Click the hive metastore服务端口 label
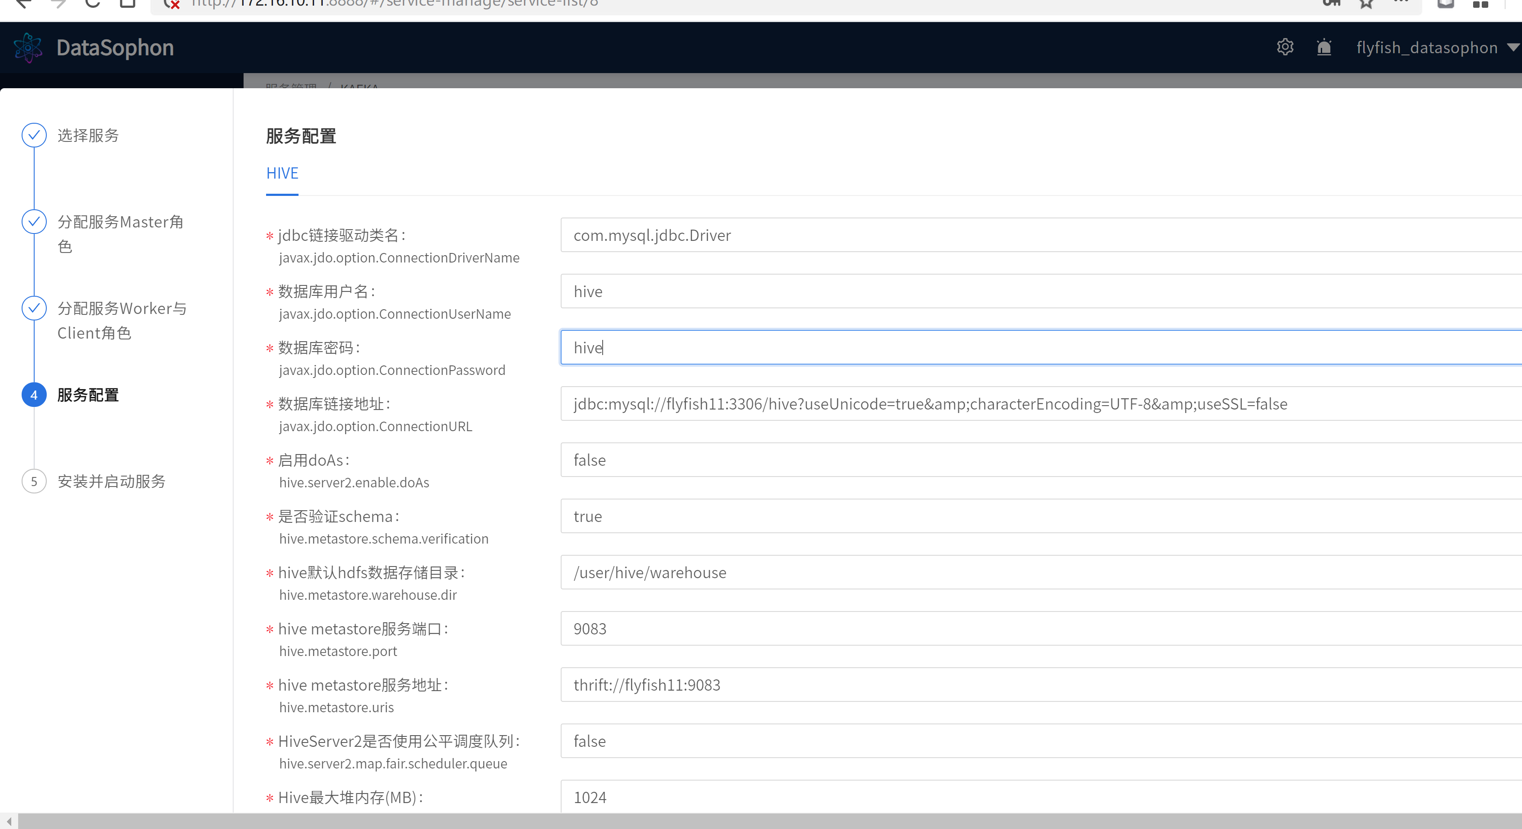Image resolution: width=1522 pixels, height=829 pixels. pos(363,629)
